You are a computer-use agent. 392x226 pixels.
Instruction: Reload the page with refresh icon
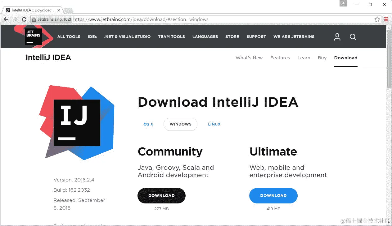click(24, 19)
